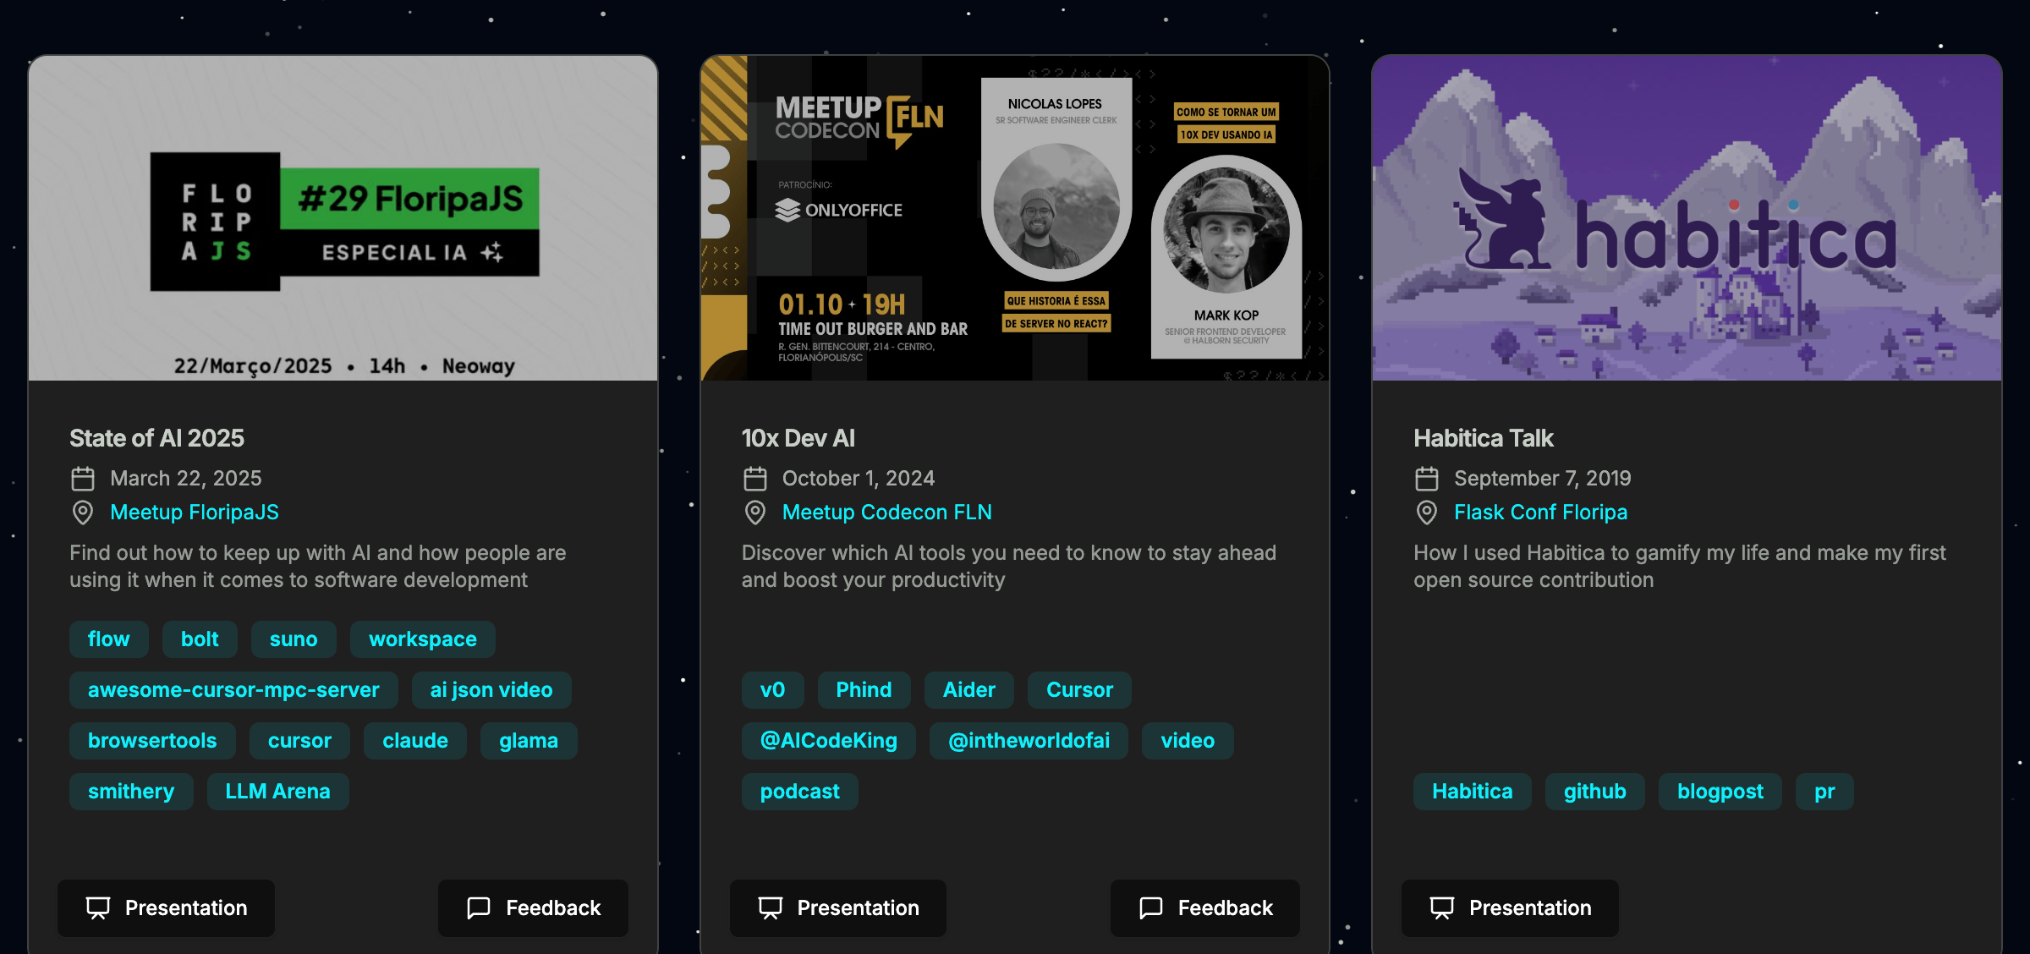
Task: Click the calendar icon beside October 1, 2024
Action: [754, 479]
